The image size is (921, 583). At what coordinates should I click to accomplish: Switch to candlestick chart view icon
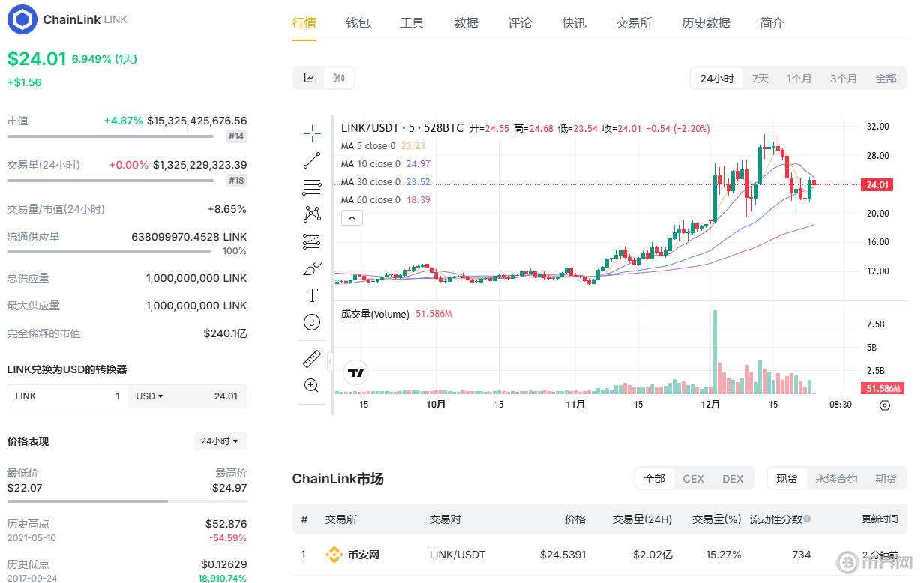point(338,78)
